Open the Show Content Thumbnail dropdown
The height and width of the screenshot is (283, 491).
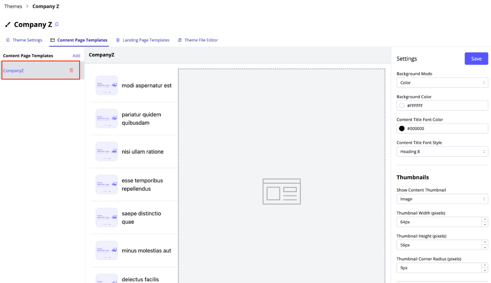(442, 199)
